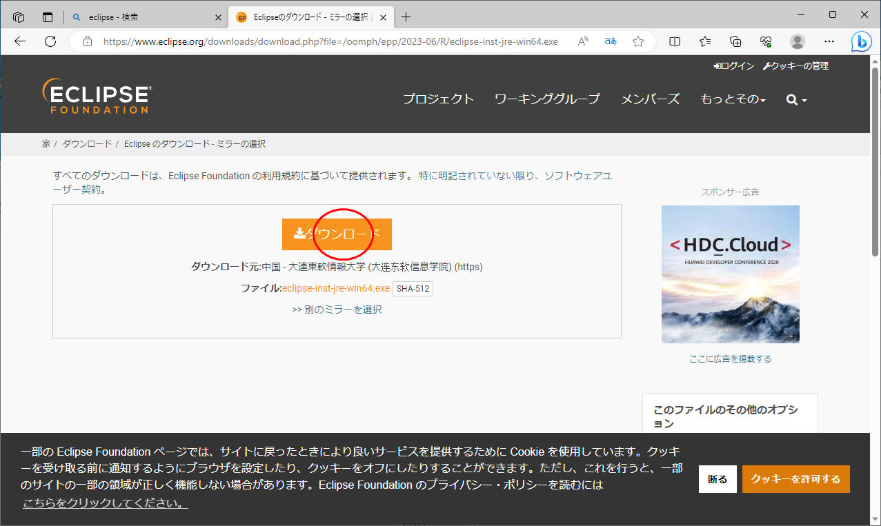The image size is (881, 526).
Task: Open the Edge settings ellipsis menu
Action: (x=829, y=41)
